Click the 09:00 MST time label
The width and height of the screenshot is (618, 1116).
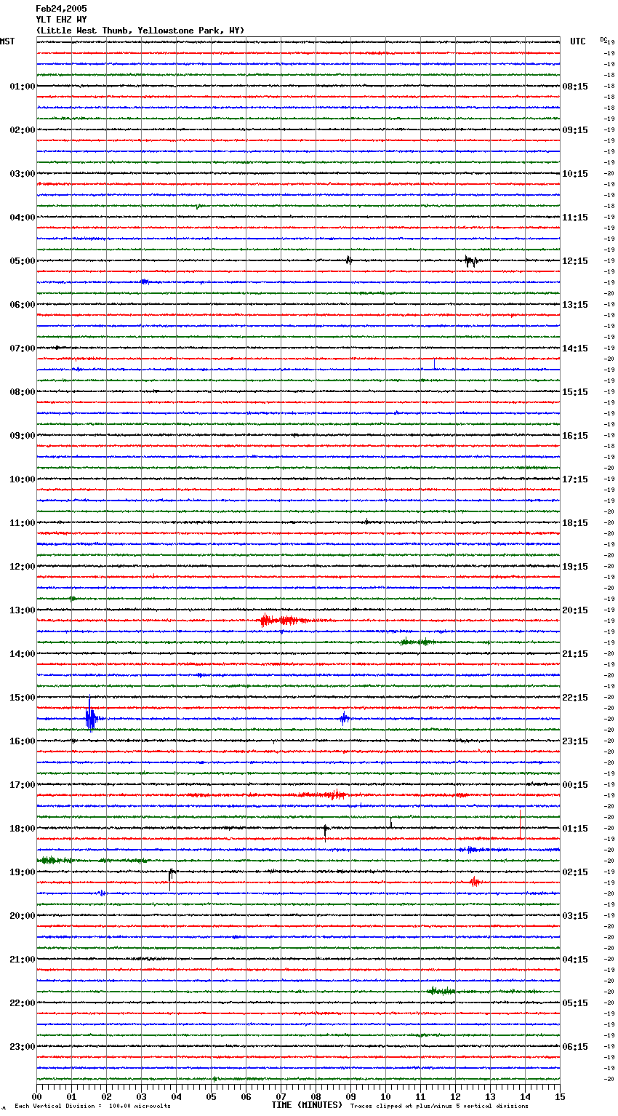(22, 436)
